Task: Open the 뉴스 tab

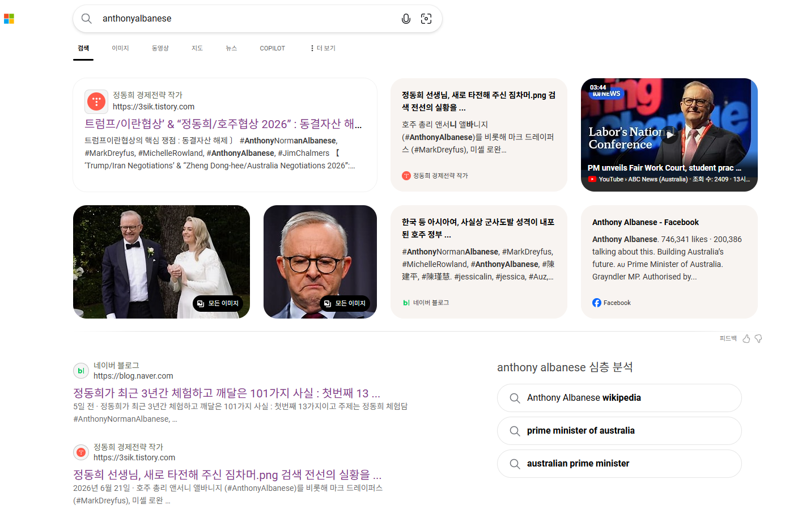Action: click(x=231, y=48)
